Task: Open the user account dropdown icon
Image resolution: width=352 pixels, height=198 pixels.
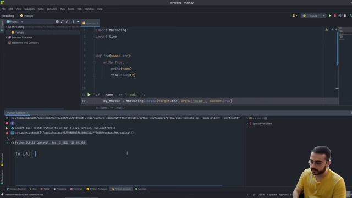Action: [295, 15]
